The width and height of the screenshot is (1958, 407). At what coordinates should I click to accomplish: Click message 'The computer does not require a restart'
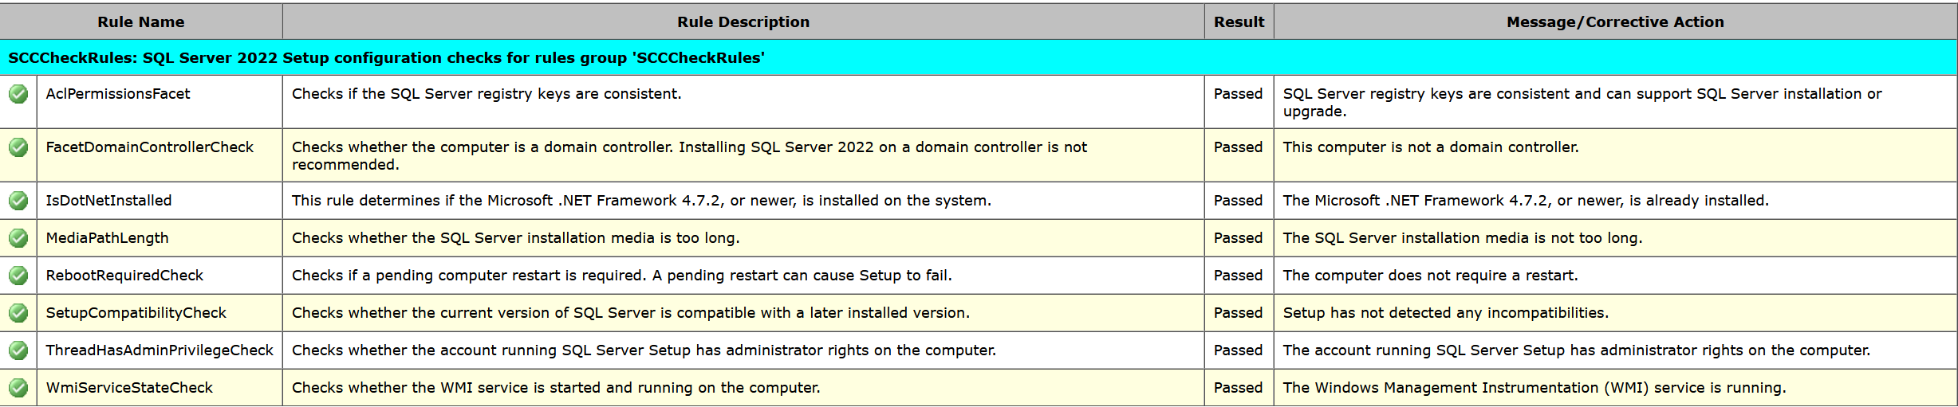point(1431,276)
